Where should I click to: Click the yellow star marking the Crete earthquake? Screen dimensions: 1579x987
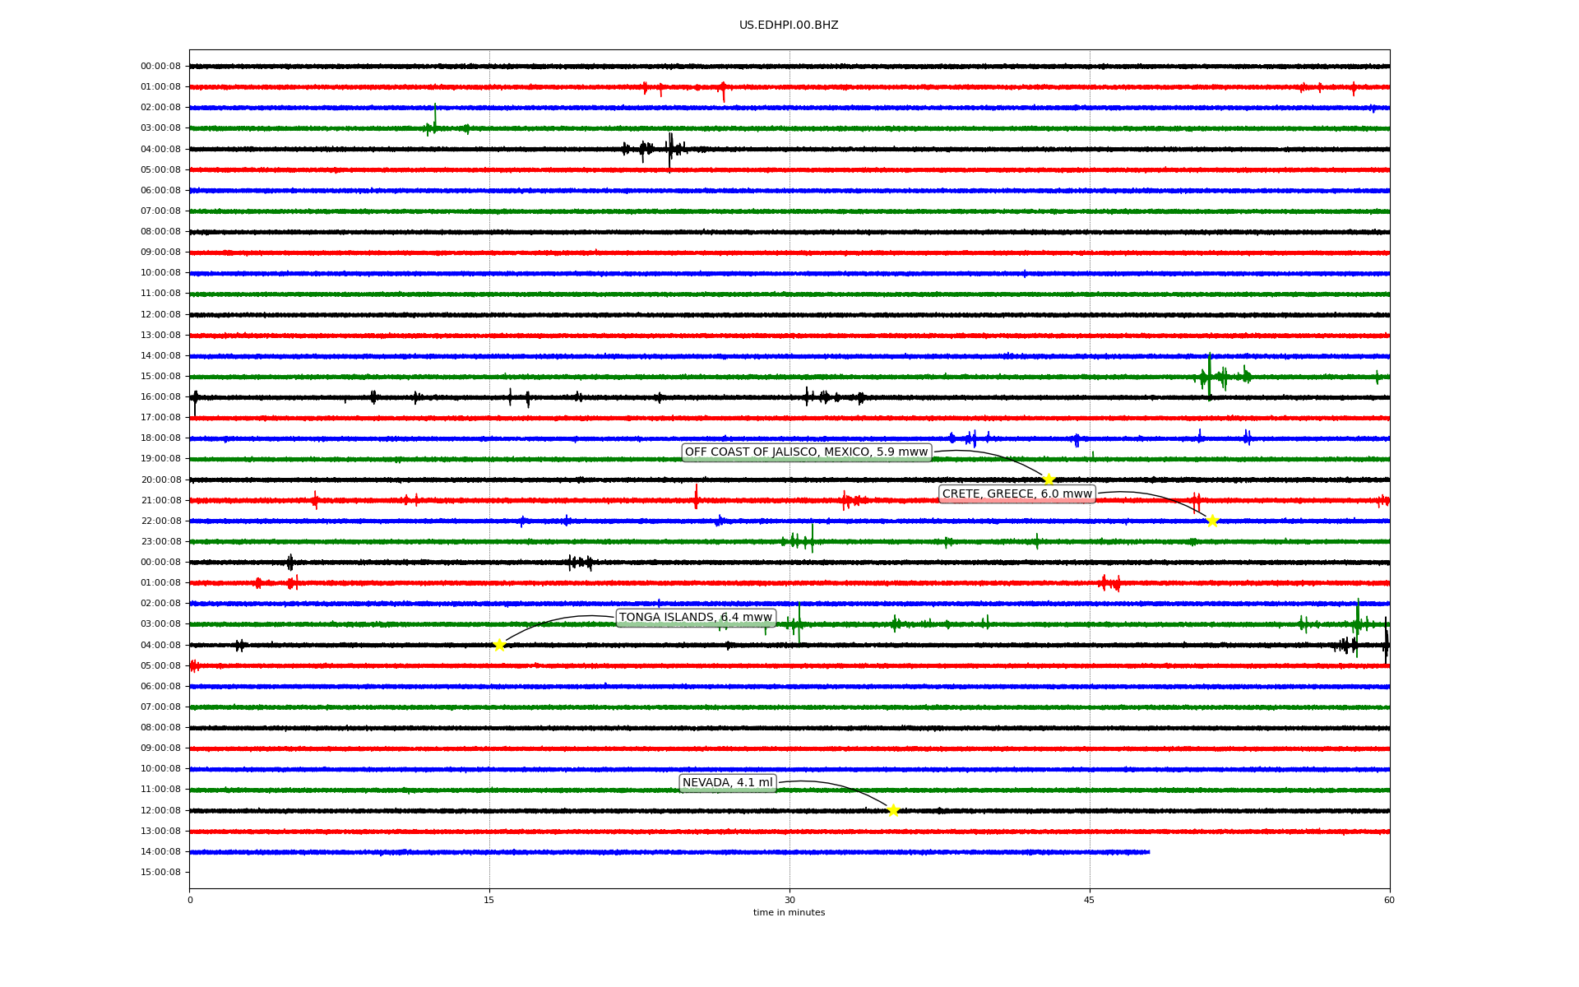1212,521
